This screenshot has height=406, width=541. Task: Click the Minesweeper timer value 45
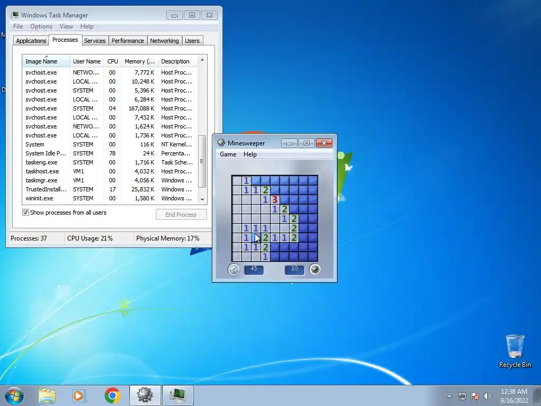pos(254,269)
